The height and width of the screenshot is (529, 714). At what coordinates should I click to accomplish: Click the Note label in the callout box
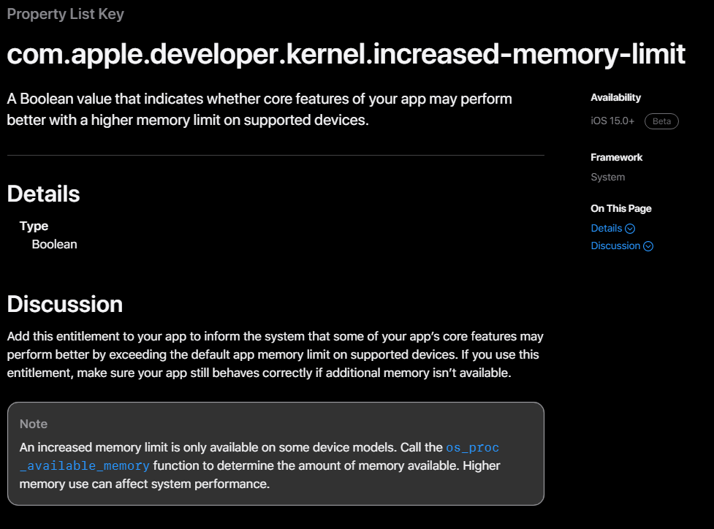point(34,424)
